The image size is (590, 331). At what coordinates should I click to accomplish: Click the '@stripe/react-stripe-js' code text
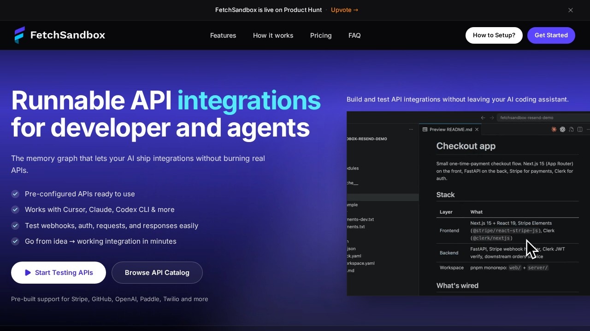coord(505,231)
